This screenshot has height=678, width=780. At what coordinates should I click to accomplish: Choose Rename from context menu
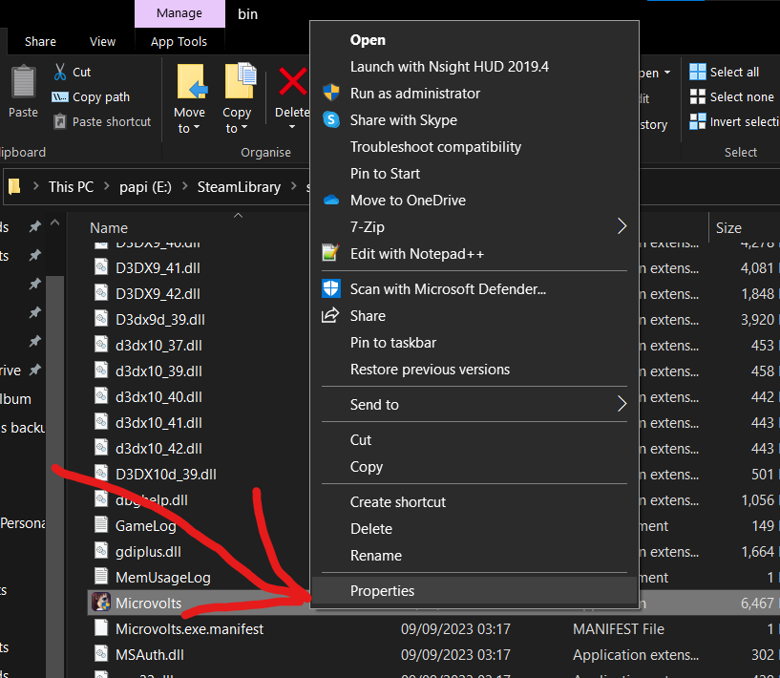(474, 556)
